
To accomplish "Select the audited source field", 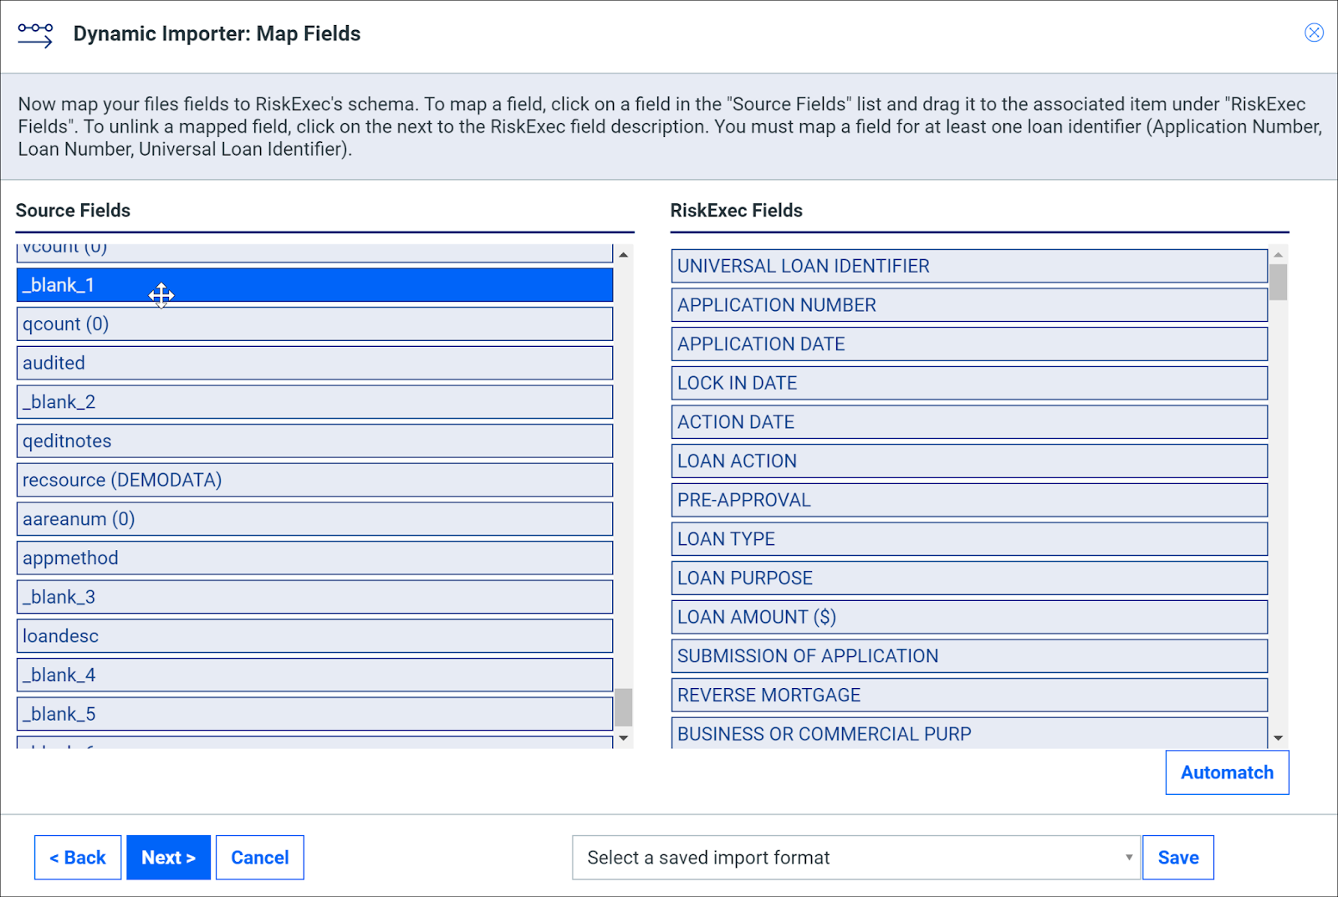I will (314, 363).
